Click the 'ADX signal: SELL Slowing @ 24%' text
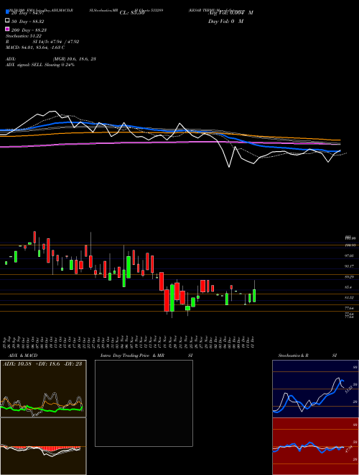This screenshot has width=359, height=475. (x=40, y=65)
